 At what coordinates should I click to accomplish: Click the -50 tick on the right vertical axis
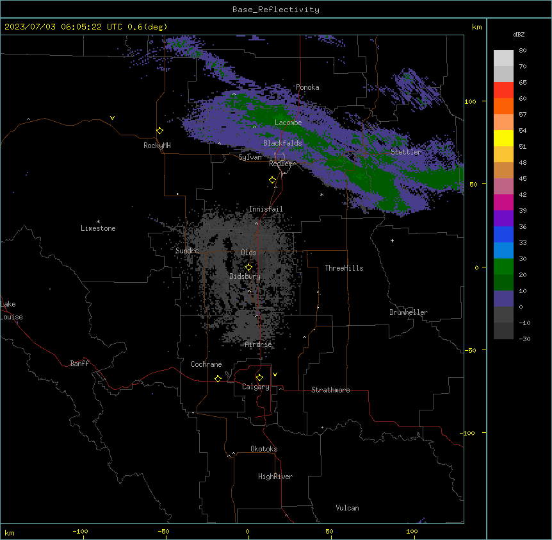pyautogui.click(x=470, y=350)
